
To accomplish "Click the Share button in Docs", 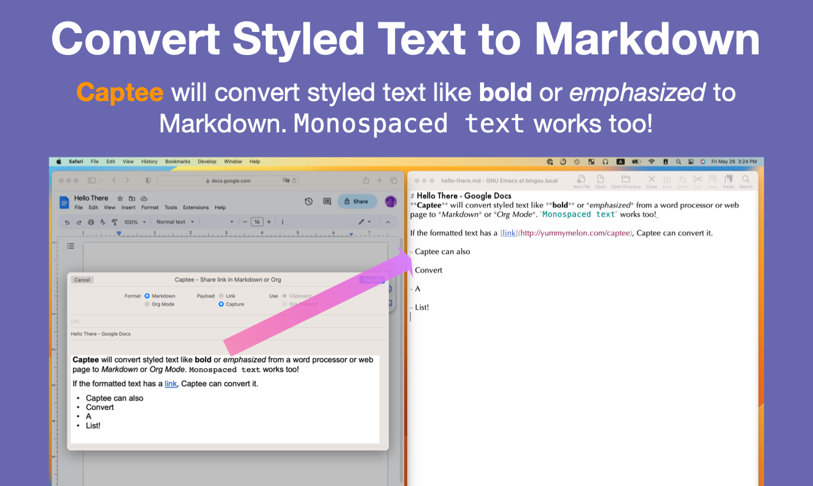I will 357,201.
